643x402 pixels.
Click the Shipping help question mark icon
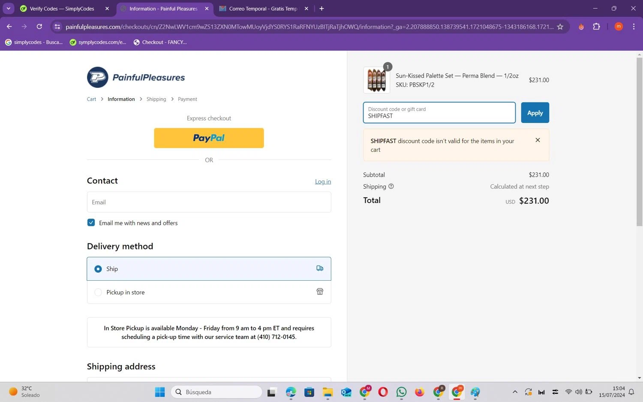[391, 186]
